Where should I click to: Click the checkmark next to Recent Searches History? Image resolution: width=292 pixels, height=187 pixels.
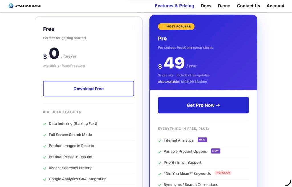[x=45, y=169]
